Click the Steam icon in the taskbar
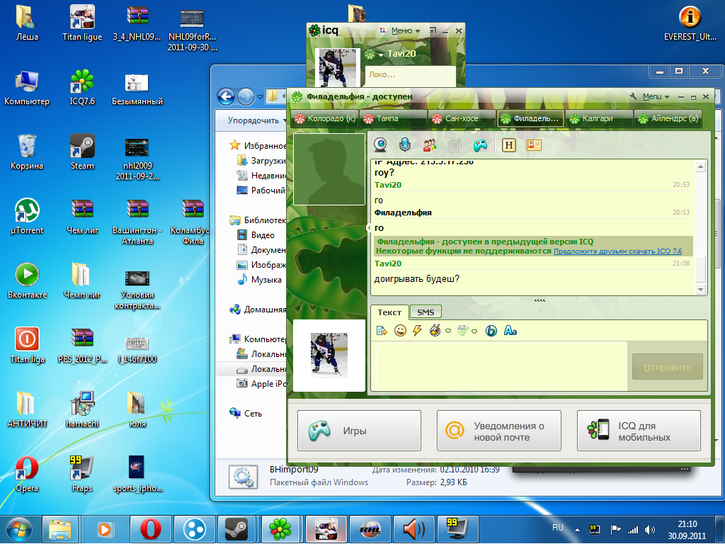Screen dimensions: 725x544 point(236,528)
